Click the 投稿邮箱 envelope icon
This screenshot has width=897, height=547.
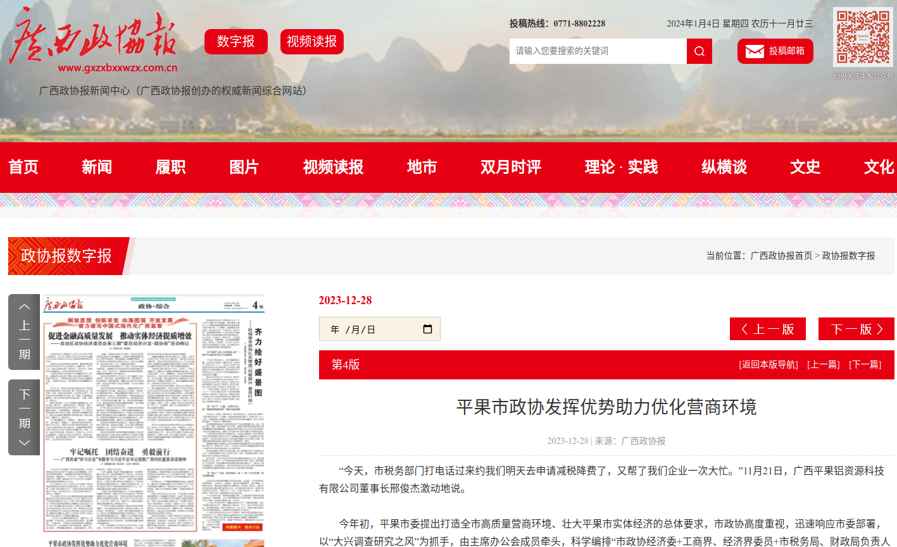tap(755, 51)
